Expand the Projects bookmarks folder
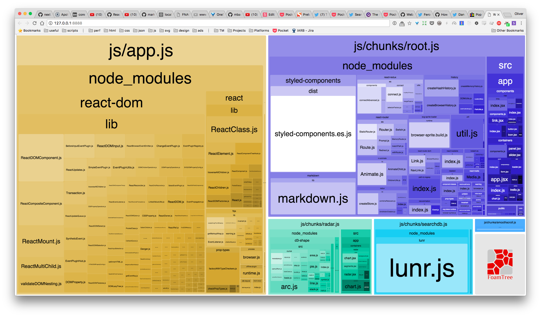The image size is (541, 317). (236, 31)
